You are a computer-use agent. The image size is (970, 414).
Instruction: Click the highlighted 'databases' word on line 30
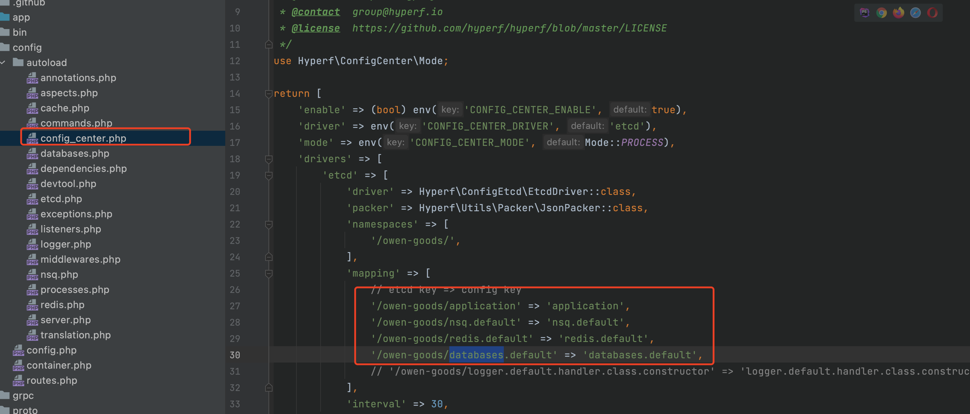coord(476,355)
